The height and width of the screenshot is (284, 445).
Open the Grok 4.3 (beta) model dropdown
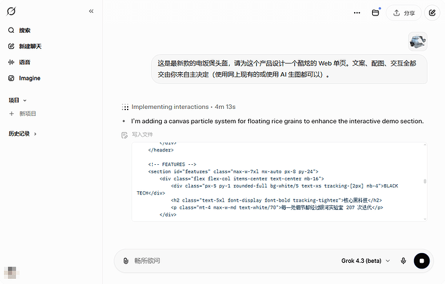point(366,261)
